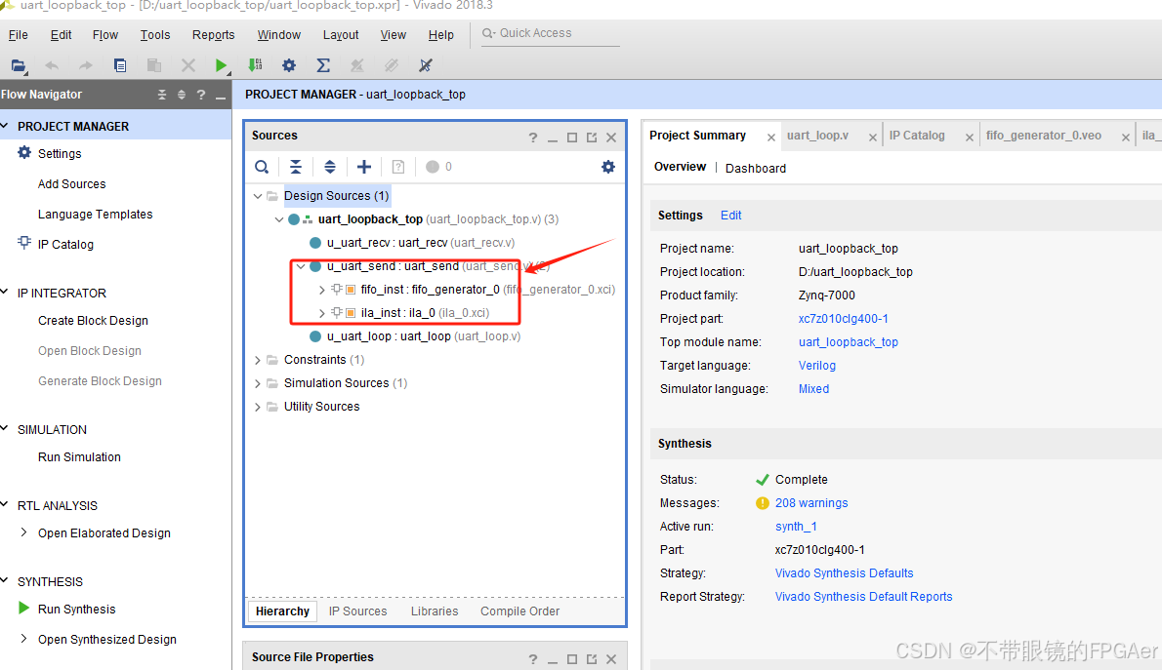Screen dimensions: 1162x670
Task: Switch to uart_loop.v tab
Action: coord(817,136)
